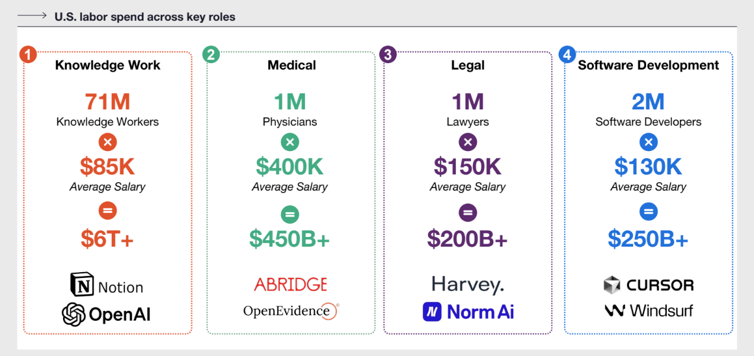Click the OpenEvidence logo
The height and width of the screenshot is (356, 754).
pyautogui.click(x=291, y=311)
